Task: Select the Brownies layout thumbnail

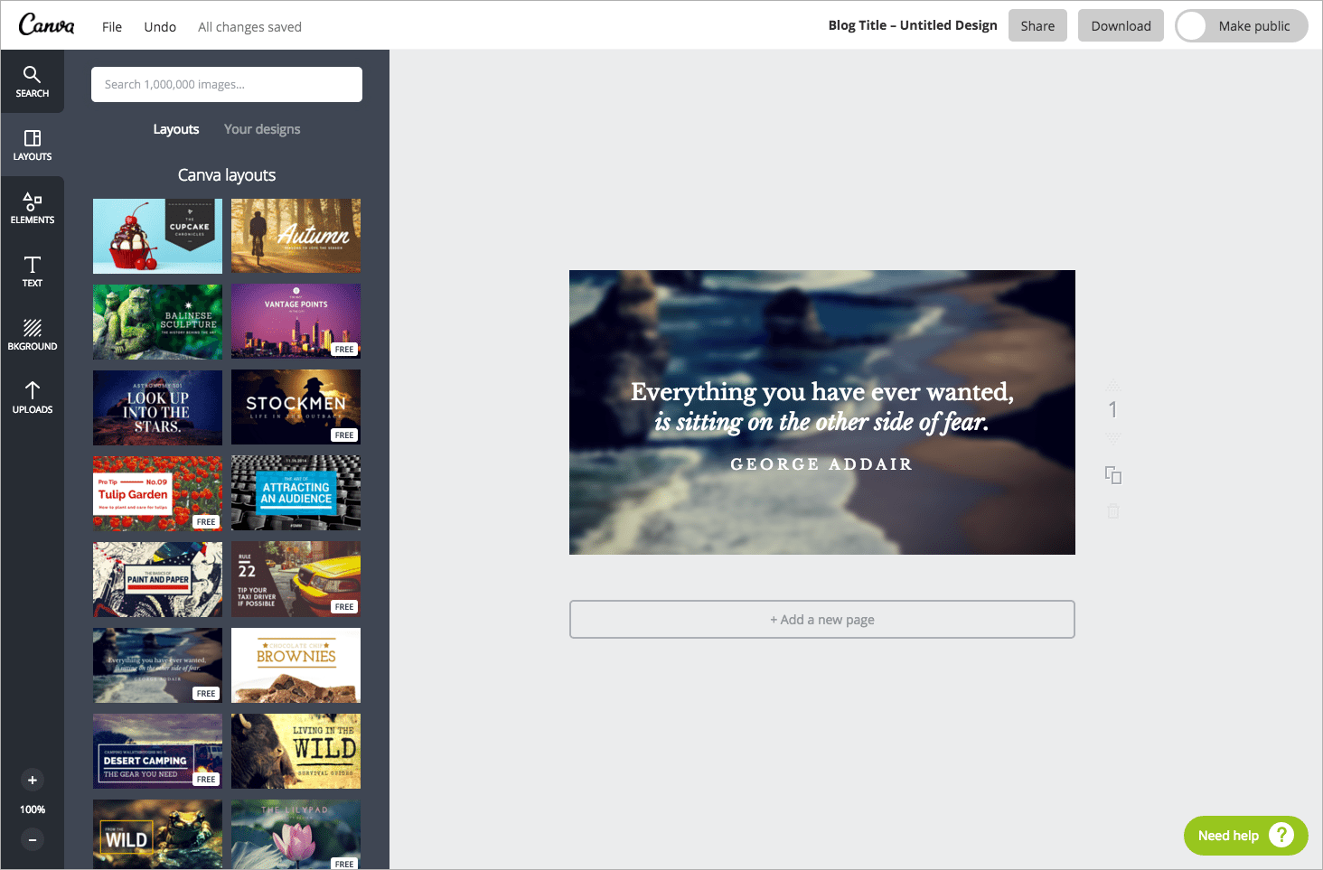Action: [x=296, y=665]
